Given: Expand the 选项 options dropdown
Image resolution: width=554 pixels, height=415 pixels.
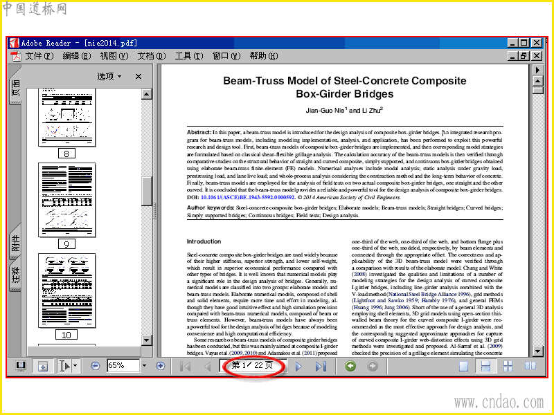Looking at the screenshot, I should [109, 76].
